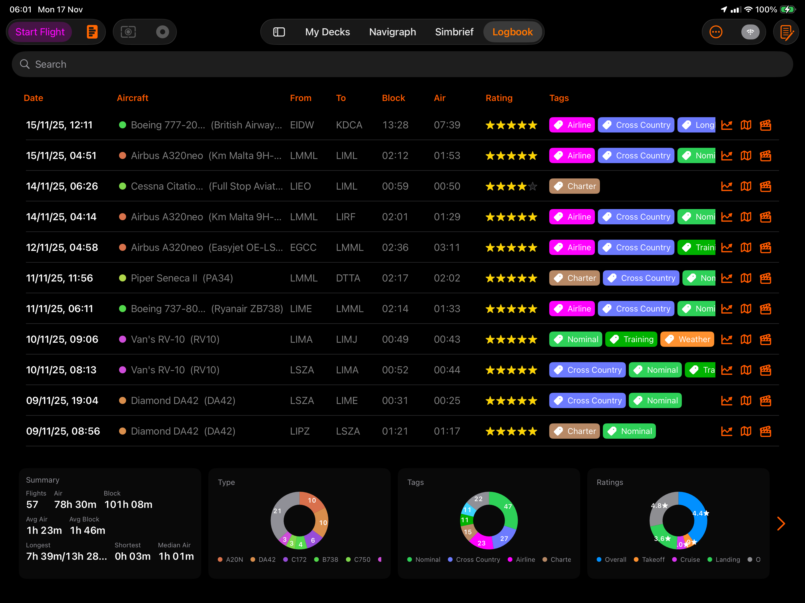Tap Charter tag on Cessna Citation flight
This screenshot has height=603, width=805.
[574, 186]
